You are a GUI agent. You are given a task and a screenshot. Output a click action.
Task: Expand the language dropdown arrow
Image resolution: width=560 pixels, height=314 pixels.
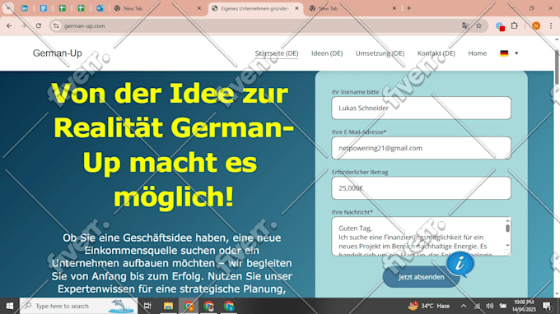516,53
